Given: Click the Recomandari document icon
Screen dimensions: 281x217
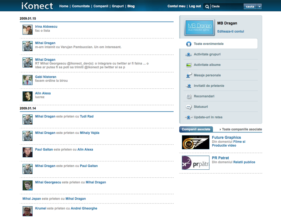Looking at the screenshot, I should [189, 96].
